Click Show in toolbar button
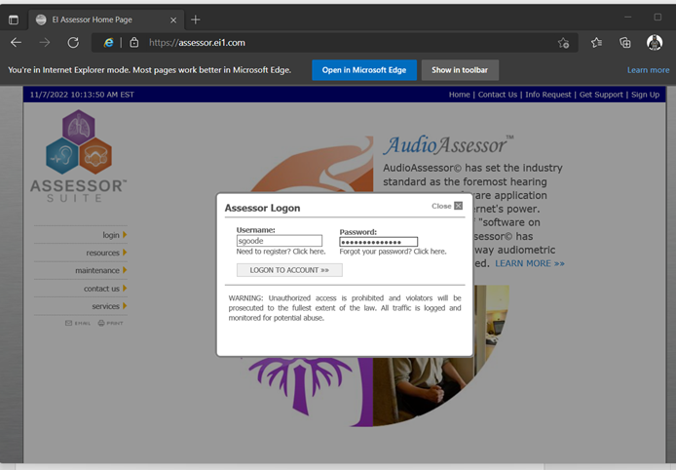This screenshot has height=470, width=676. coord(460,70)
